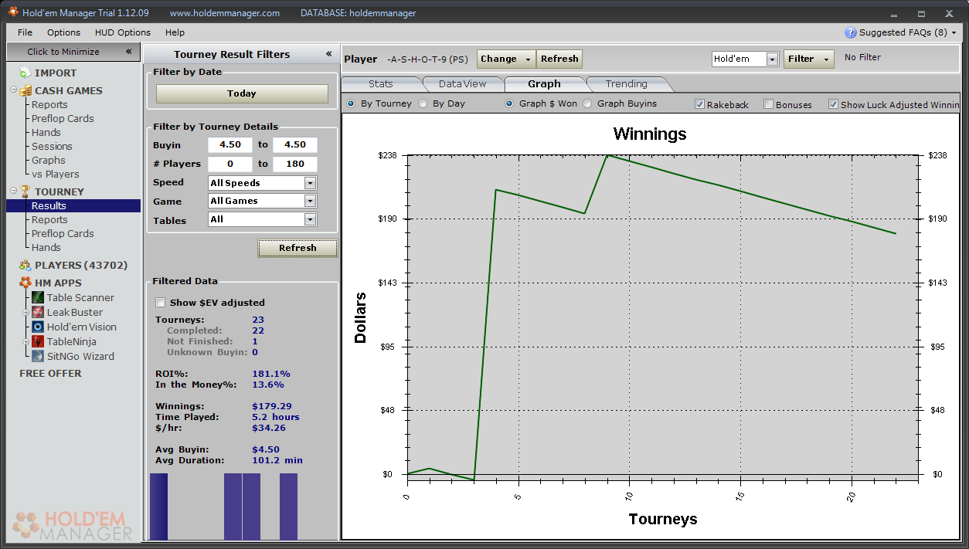
Task: Enable Show $EV adjusted checkbox
Action: [161, 303]
